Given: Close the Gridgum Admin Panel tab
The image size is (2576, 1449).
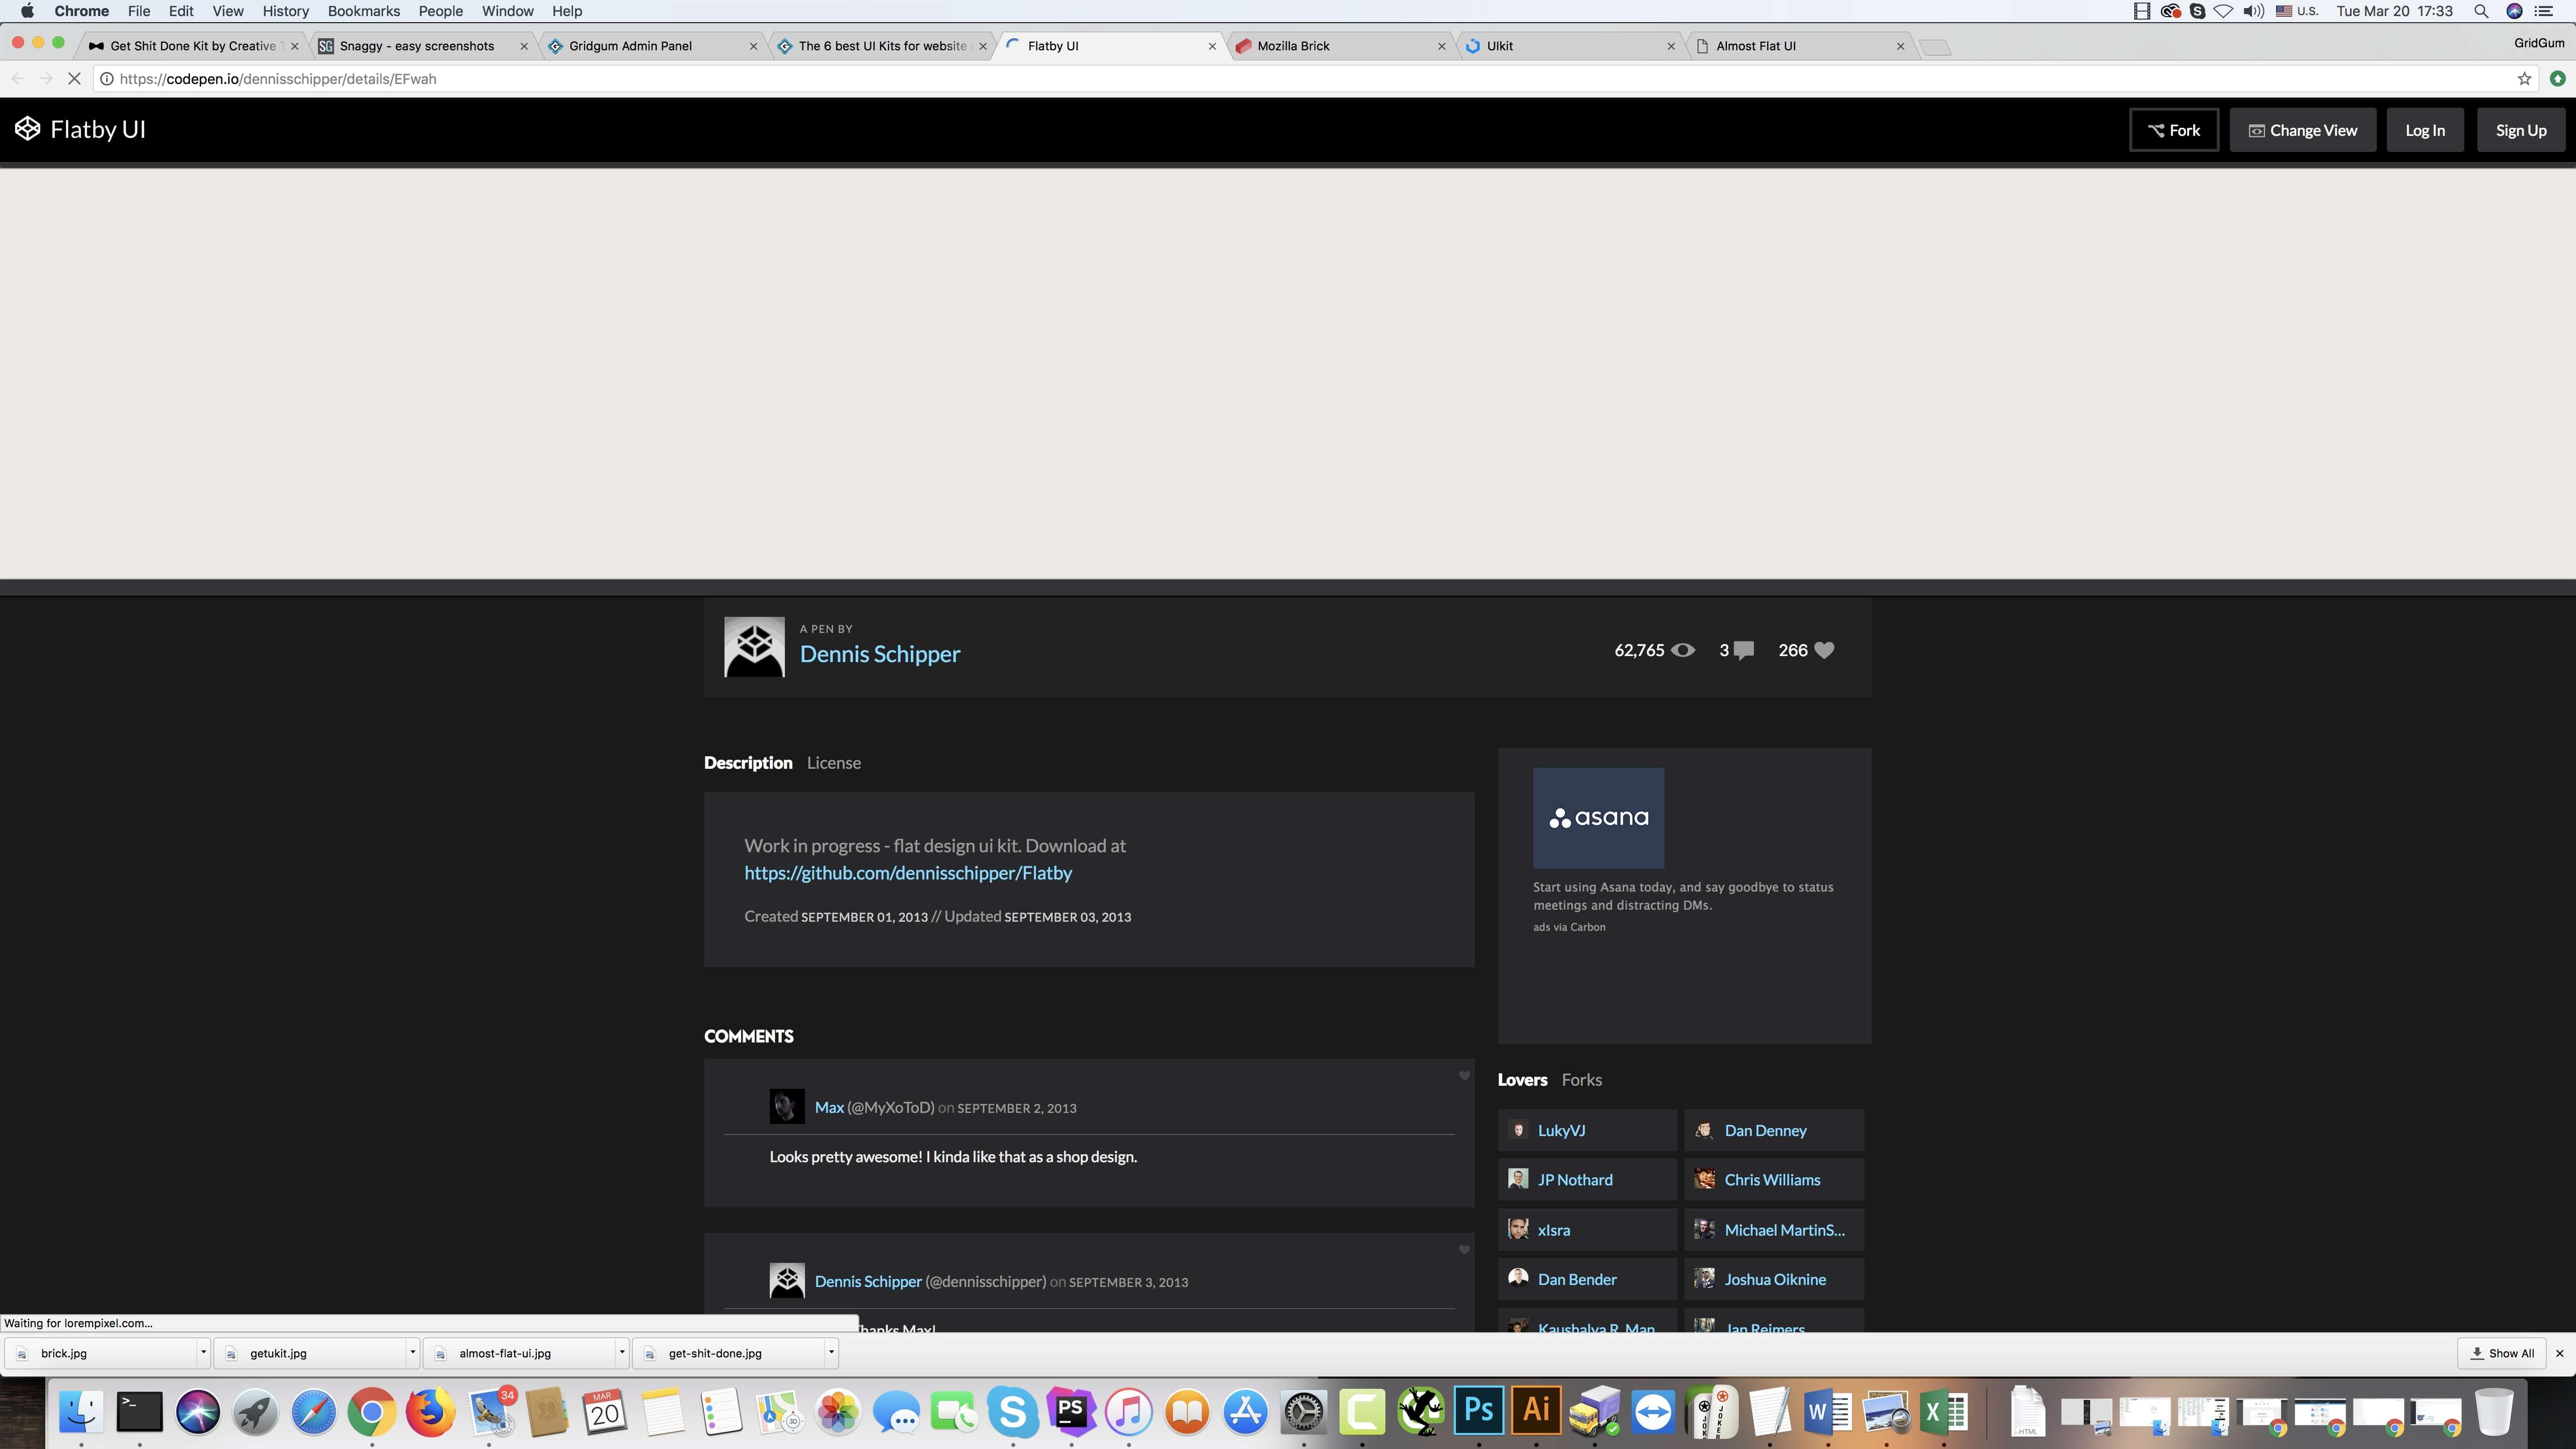Looking at the screenshot, I should [x=753, y=46].
